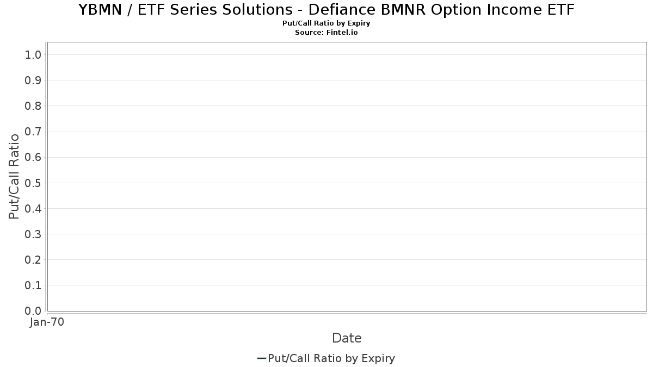Viewport: 653px width, 367px height.
Task: Click the 0.4 y-axis tick label
Action: (x=33, y=208)
